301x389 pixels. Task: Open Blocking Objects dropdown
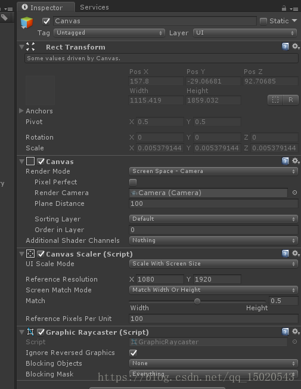213,363
